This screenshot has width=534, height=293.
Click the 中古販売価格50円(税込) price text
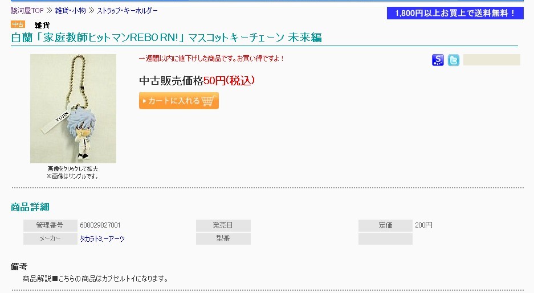[197, 81]
